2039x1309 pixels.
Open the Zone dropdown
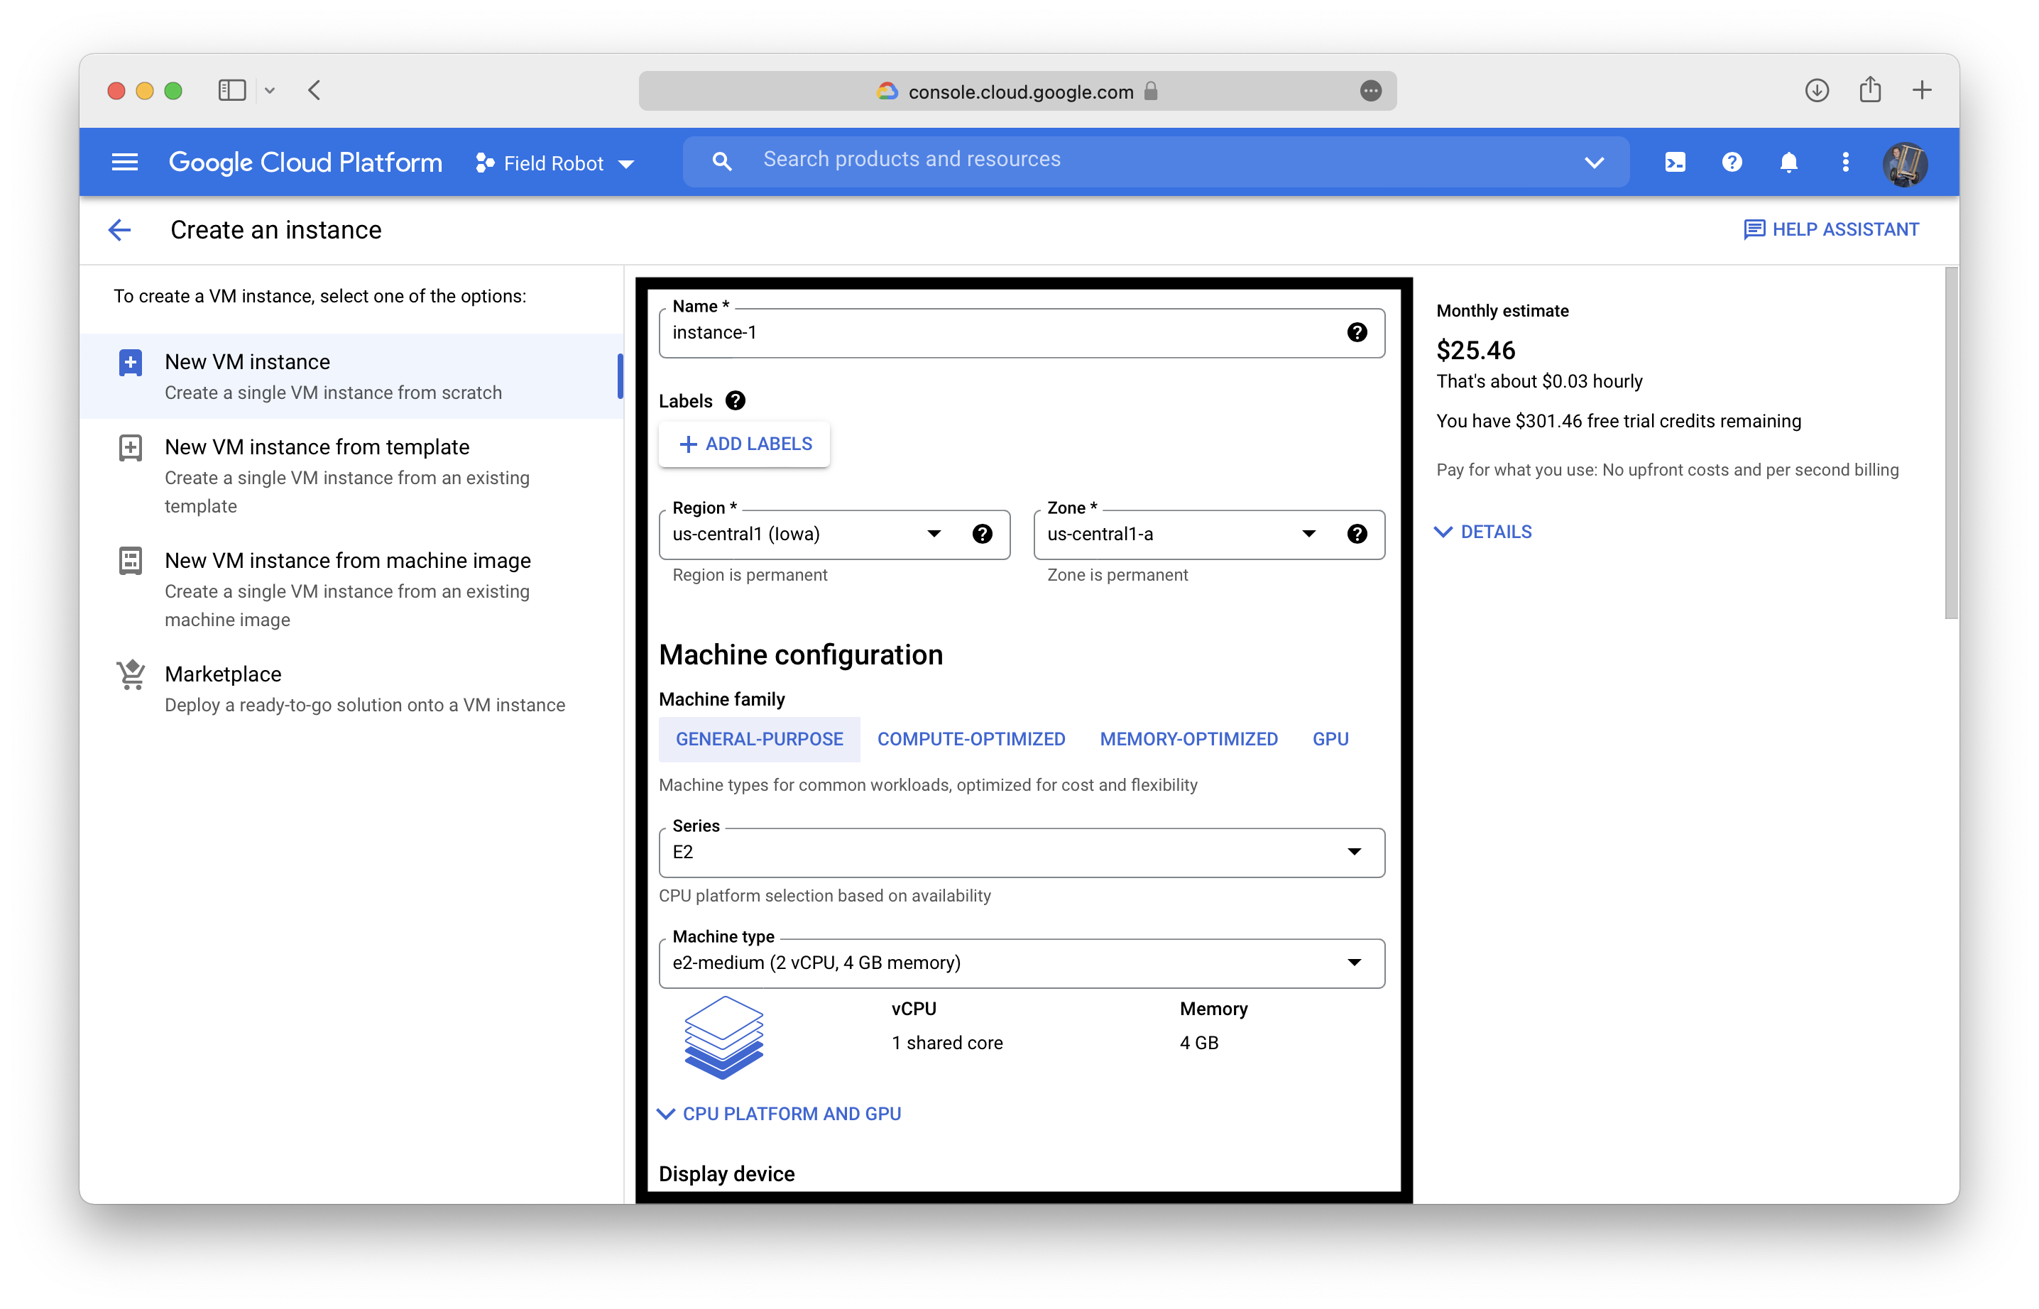1208,535
